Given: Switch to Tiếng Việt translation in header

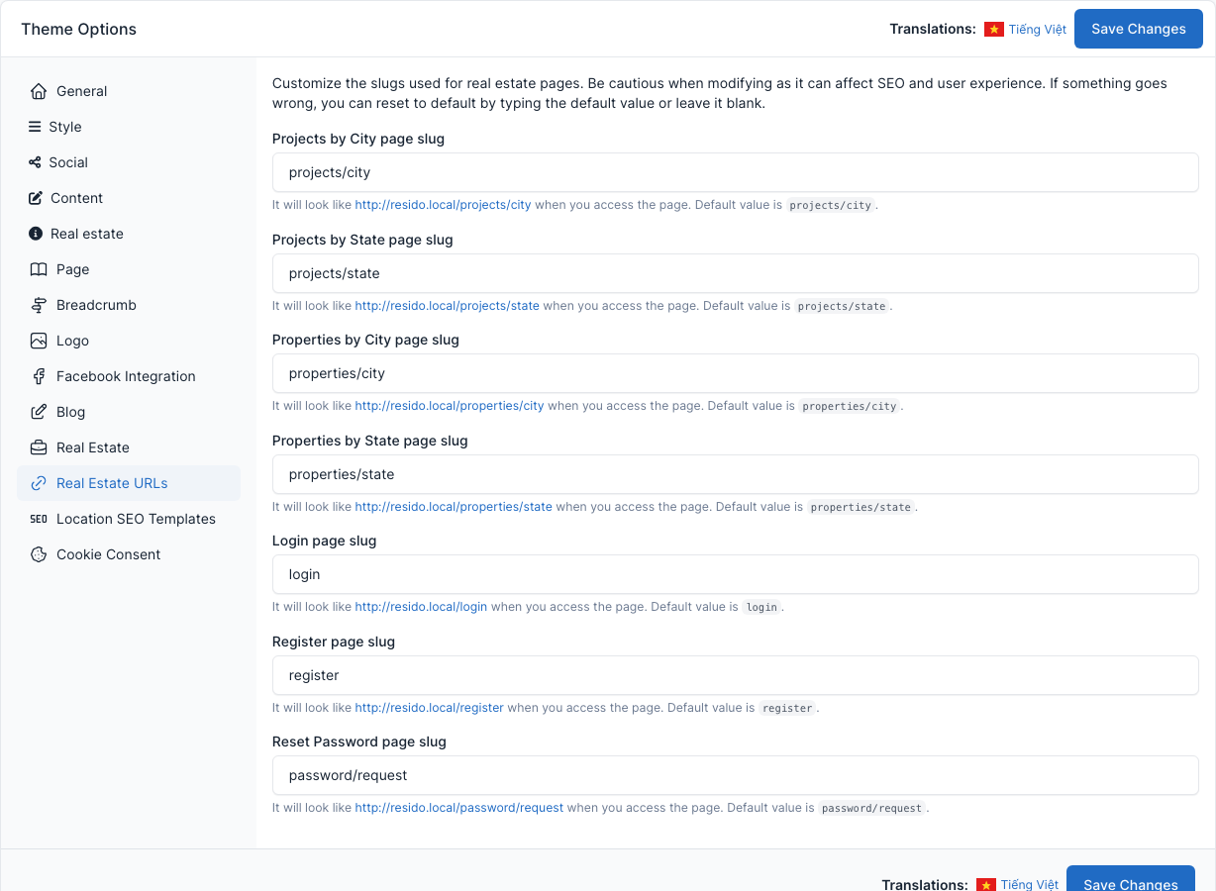Looking at the screenshot, I should pos(1038,30).
